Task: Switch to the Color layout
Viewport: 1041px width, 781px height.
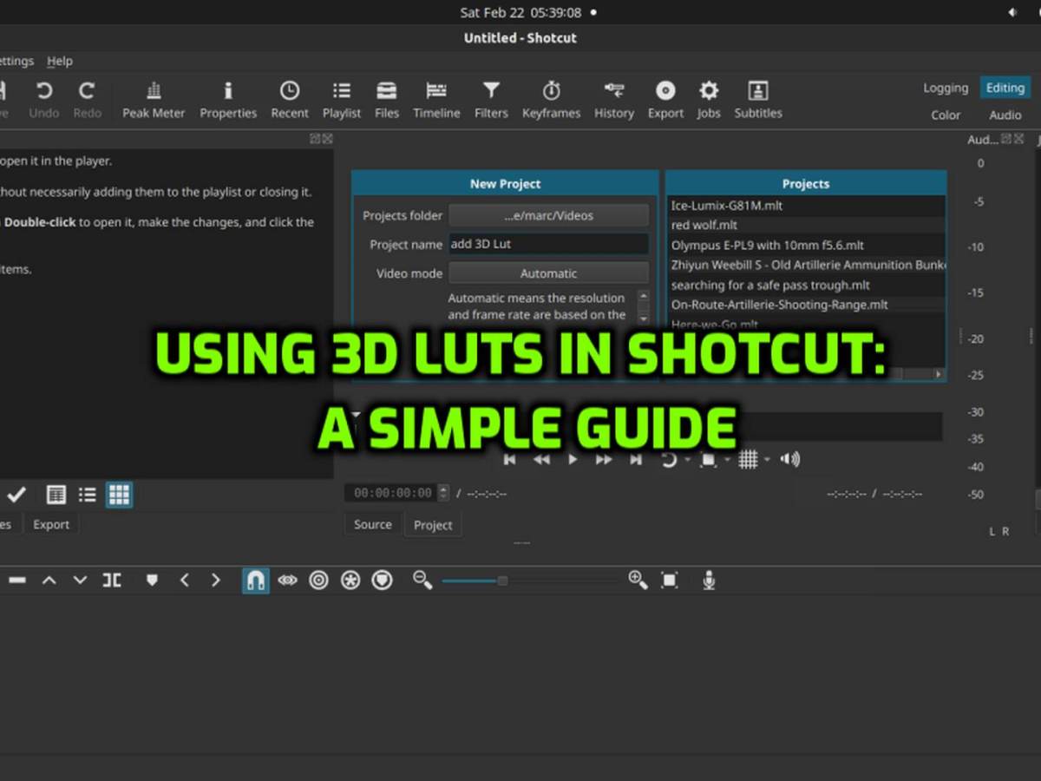Action: pos(946,115)
